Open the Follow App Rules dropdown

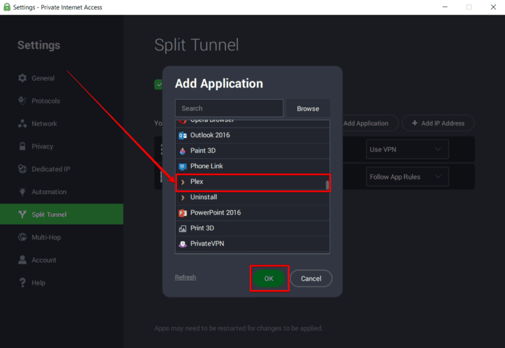[407, 177]
